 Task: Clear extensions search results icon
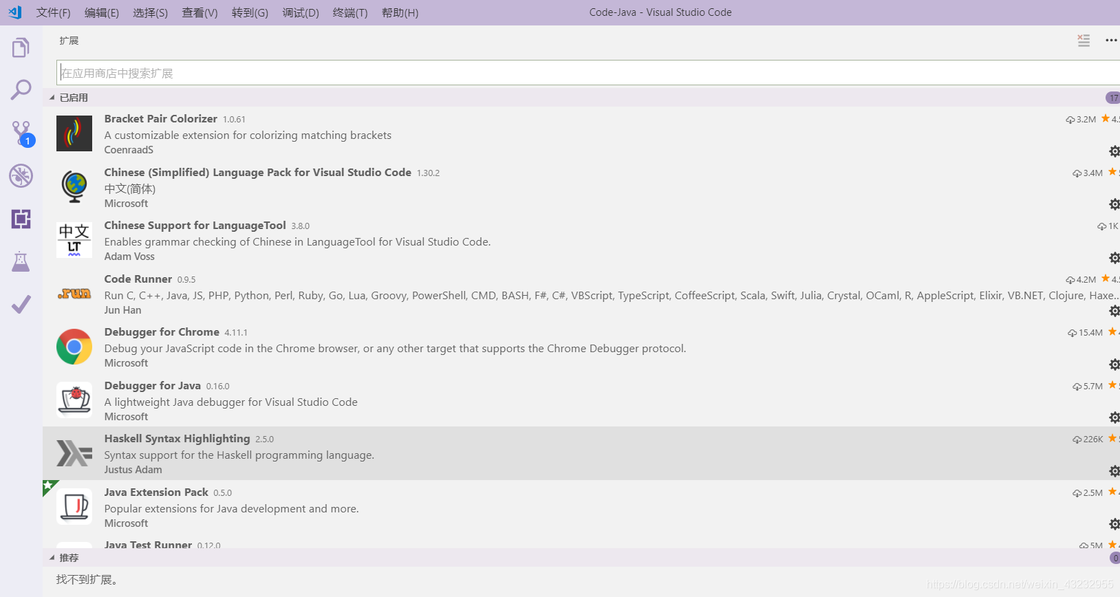click(x=1084, y=41)
